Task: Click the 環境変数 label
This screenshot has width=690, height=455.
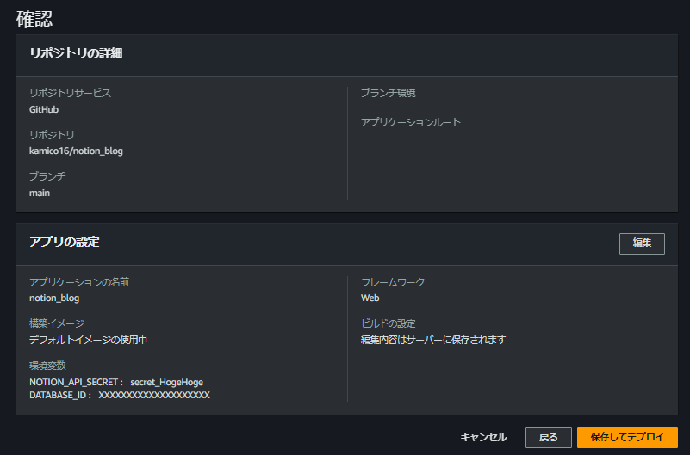Action: (x=47, y=366)
